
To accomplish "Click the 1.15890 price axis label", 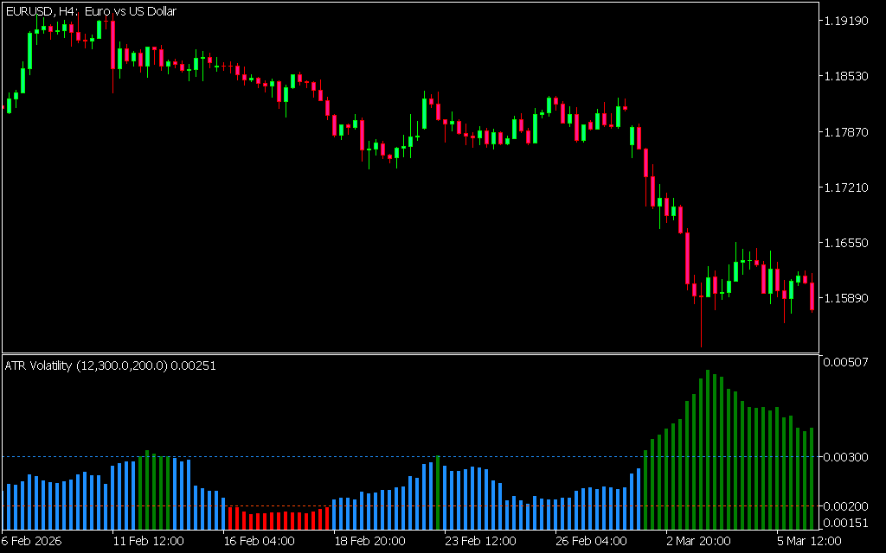I will click(x=848, y=298).
